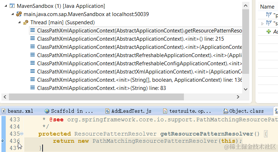The width and height of the screenshot is (278, 152).
Task: Click the green plus Add expression icon
Action: pyautogui.click(x=269, y=32)
